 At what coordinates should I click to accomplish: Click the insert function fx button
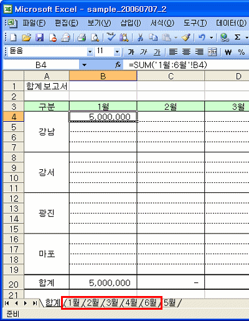[x=118, y=65]
